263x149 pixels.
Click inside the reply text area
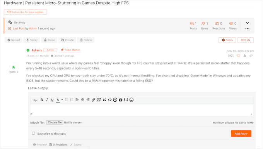(x=142, y=110)
